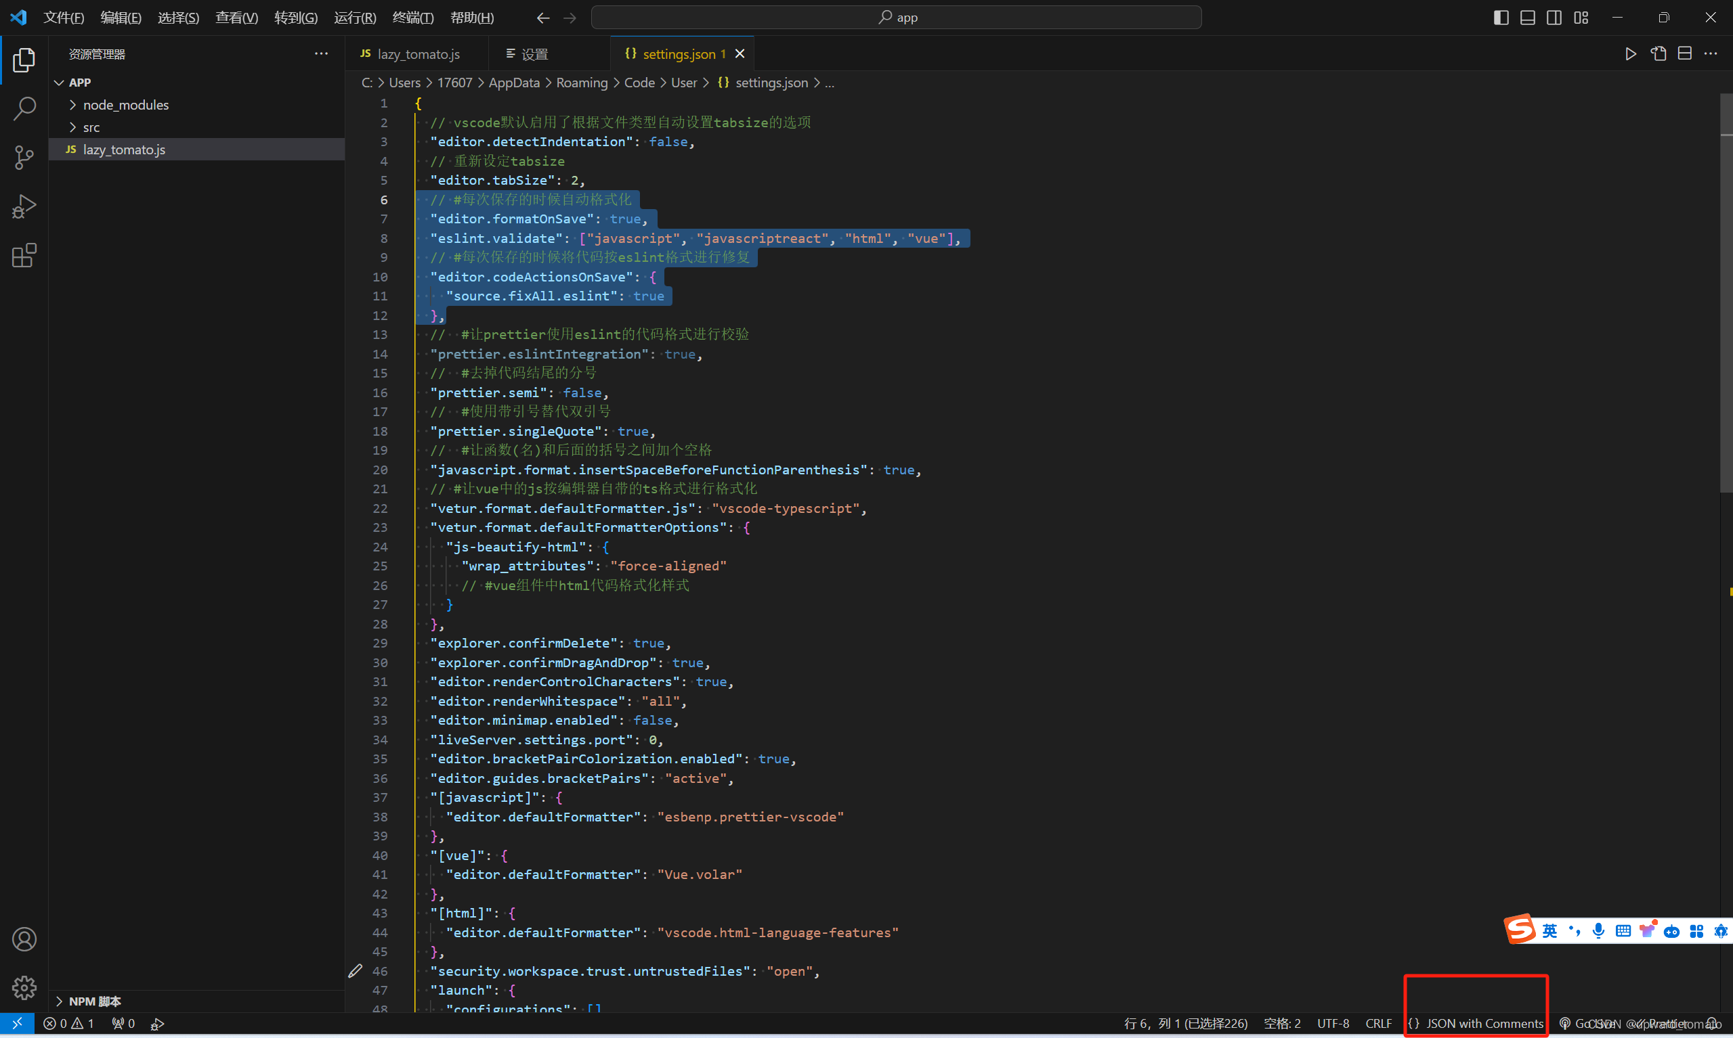
Task: Select the Search icon in the activity bar
Action: click(24, 109)
